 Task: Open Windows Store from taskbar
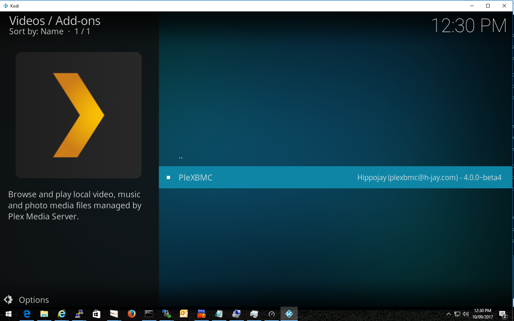pos(96,314)
